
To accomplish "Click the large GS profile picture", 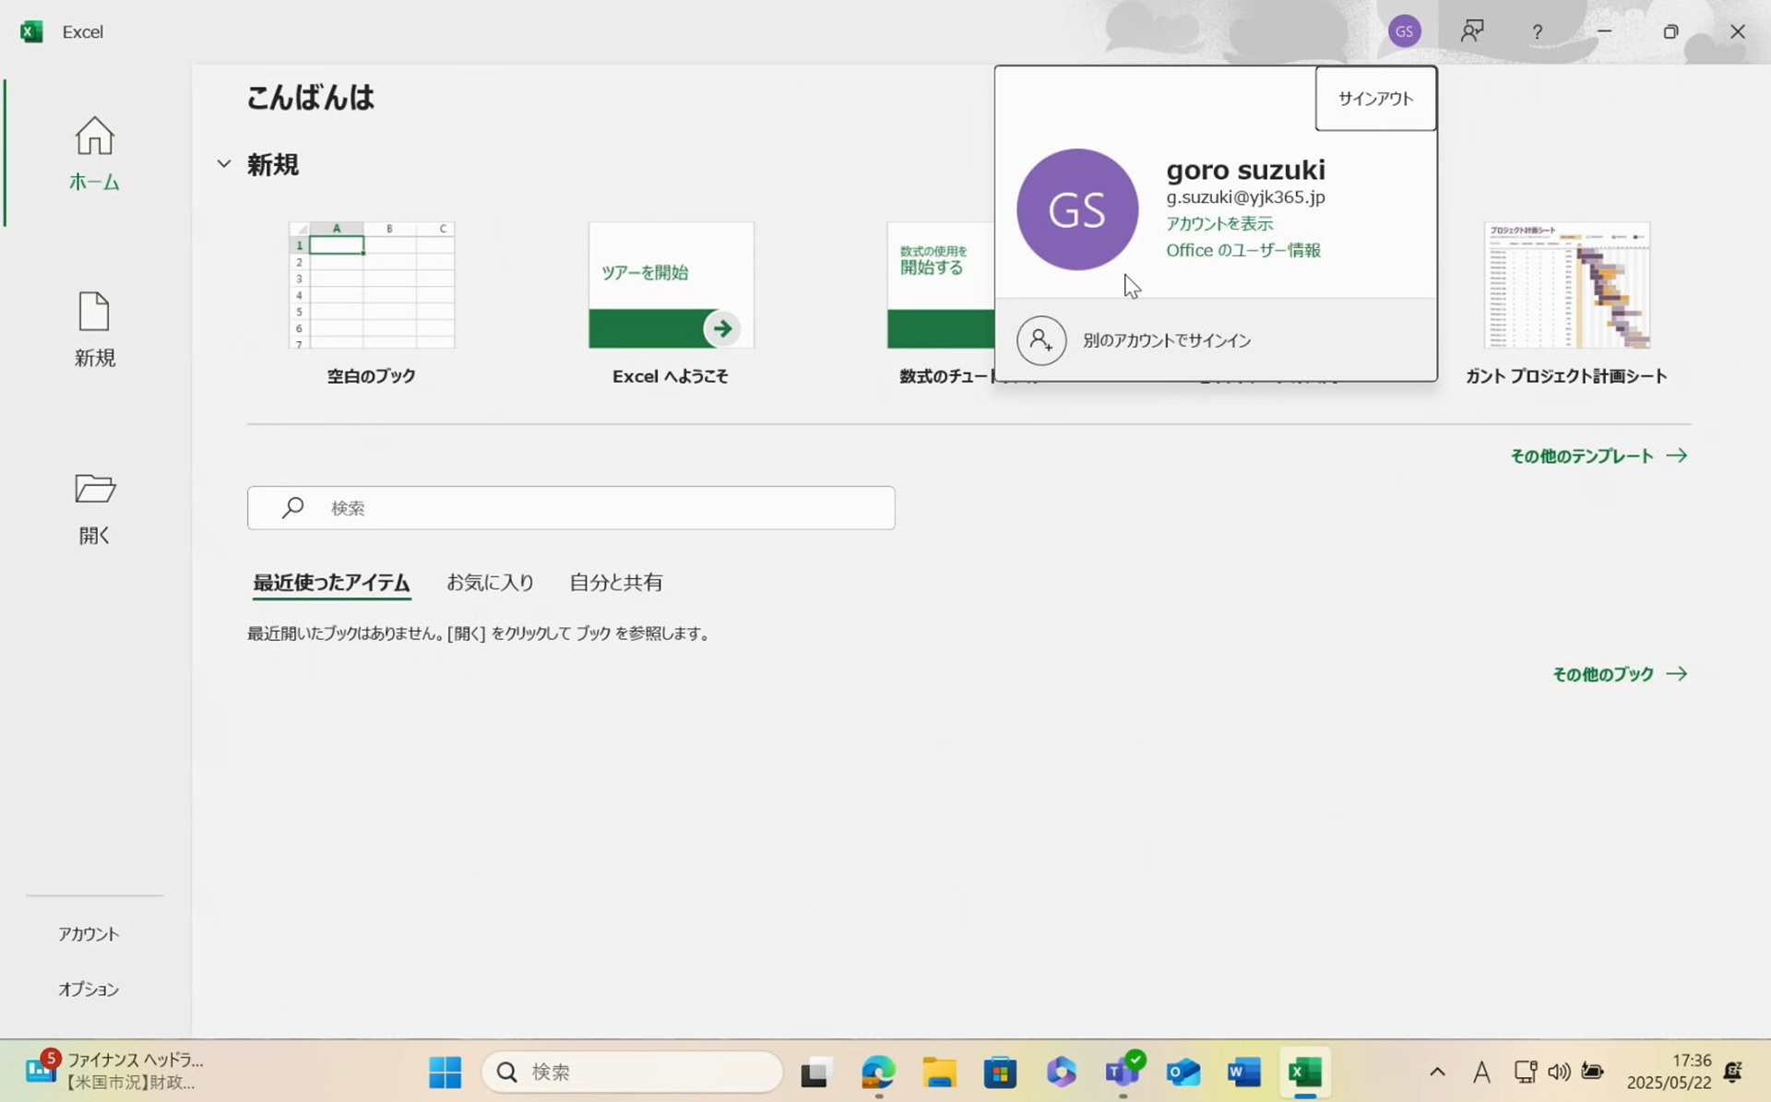I will [x=1077, y=209].
